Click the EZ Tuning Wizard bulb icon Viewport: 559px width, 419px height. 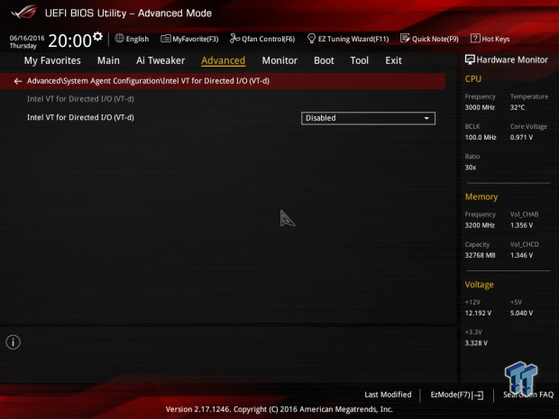coord(311,38)
